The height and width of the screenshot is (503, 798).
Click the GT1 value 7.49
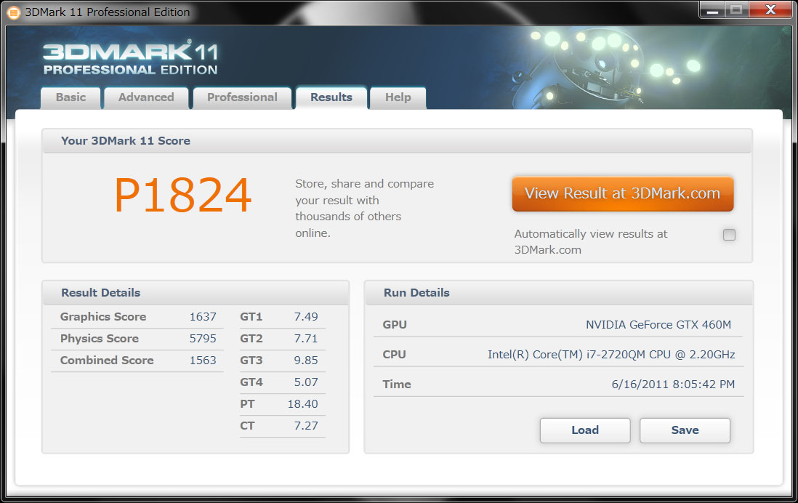pyautogui.click(x=306, y=317)
